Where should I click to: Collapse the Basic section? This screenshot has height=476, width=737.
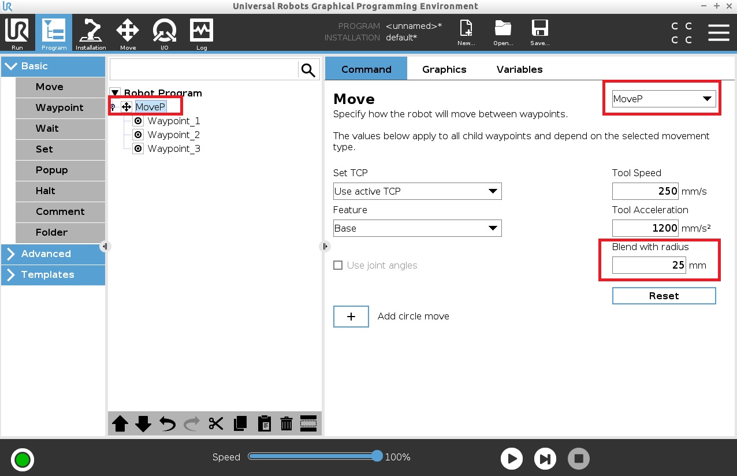(x=53, y=66)
